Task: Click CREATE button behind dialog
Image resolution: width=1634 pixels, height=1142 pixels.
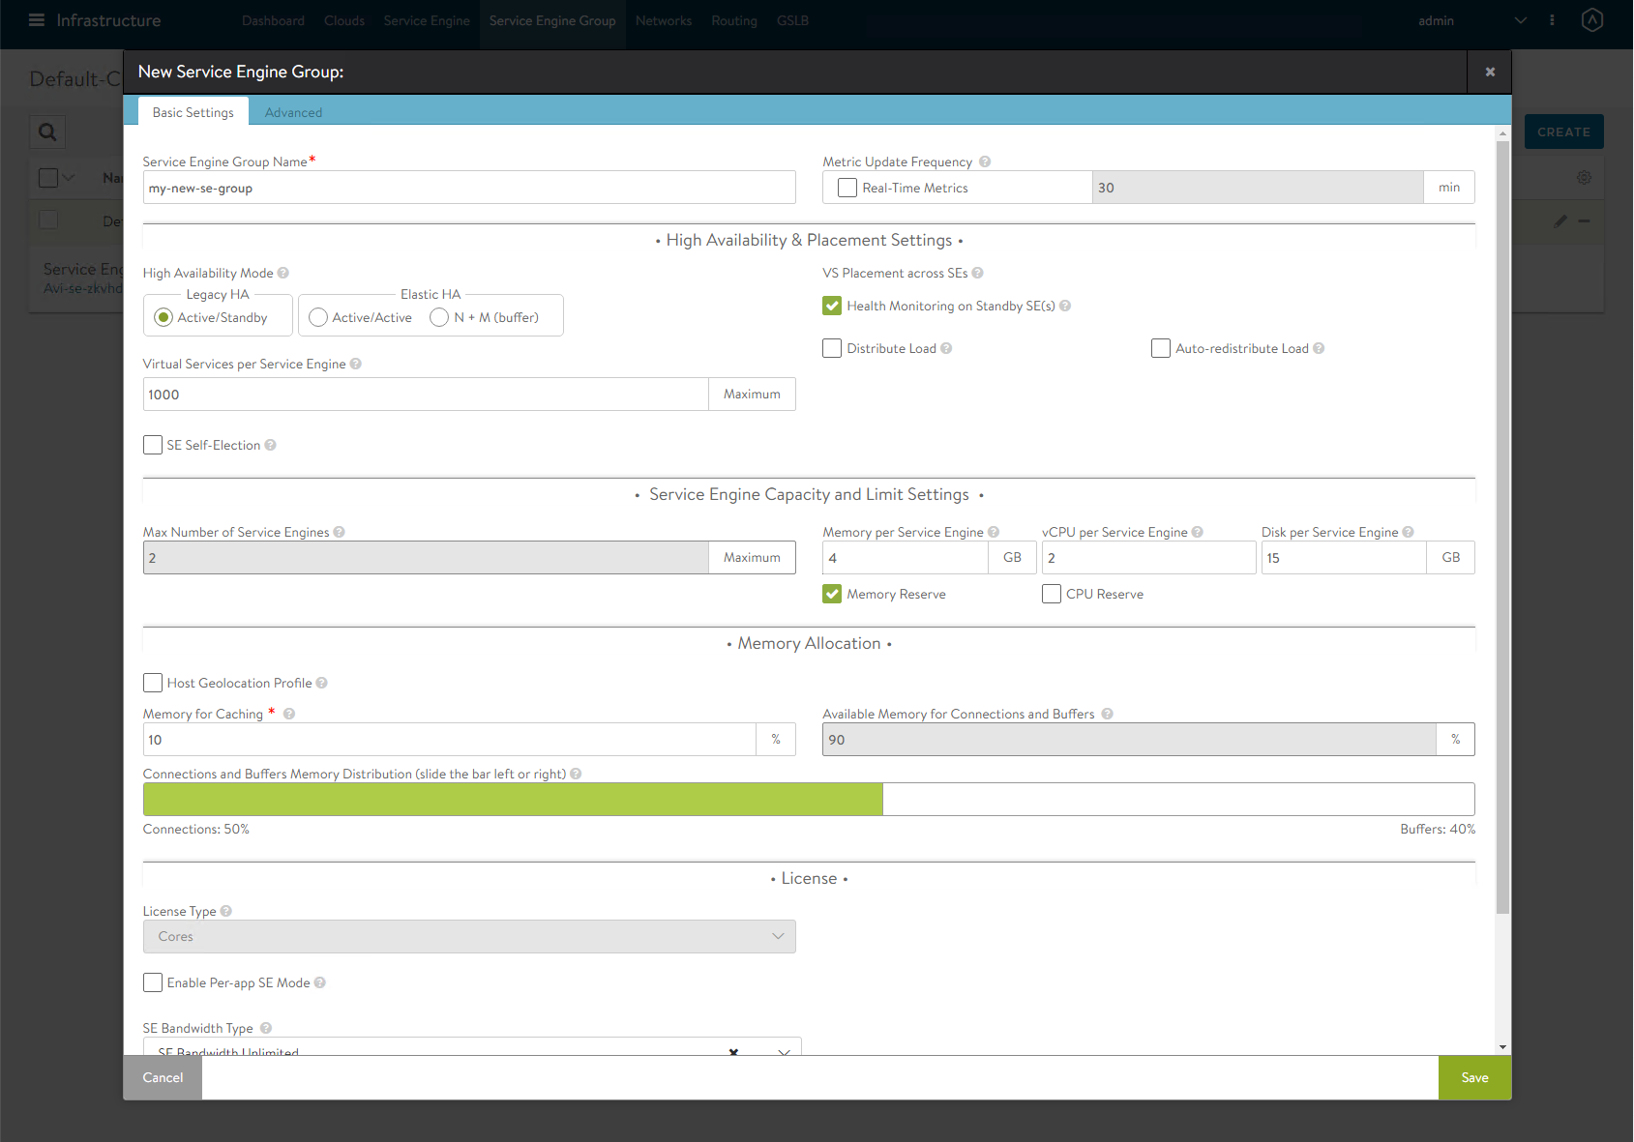Action: 1563,132
